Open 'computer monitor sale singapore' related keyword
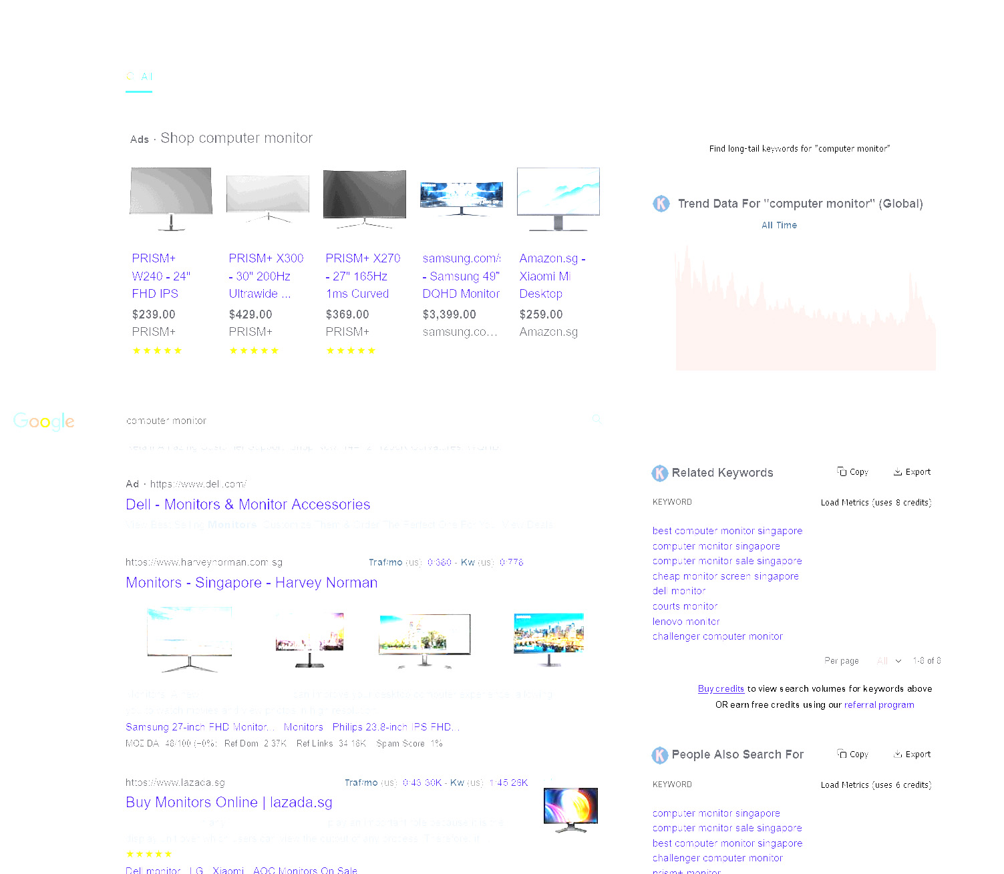Image resolution: width=1004 pixels, height=874 pixels. click(727, 562)
